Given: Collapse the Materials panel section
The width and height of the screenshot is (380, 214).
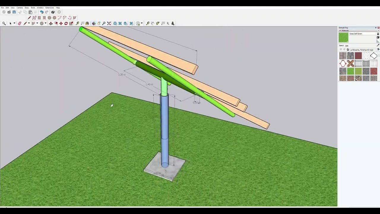Looking at the screenshot, I should click(340, 31).
